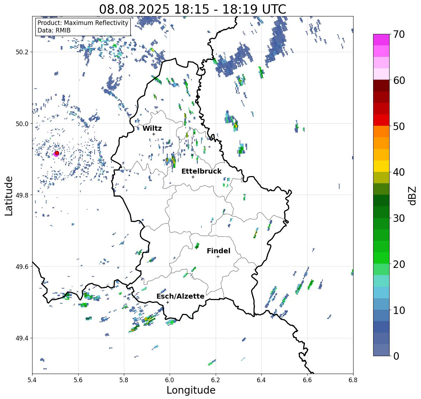Click the latitude tick label 49.6
421x399 pixels.
[x=22, y=266]
